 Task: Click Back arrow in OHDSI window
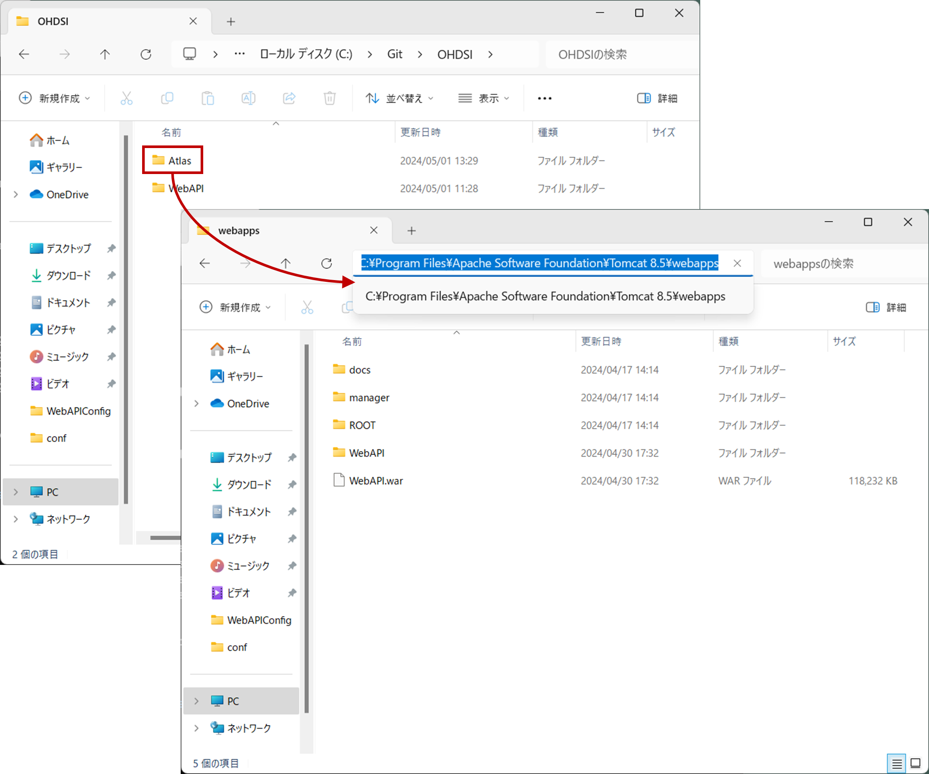click(x=24, y=55)
